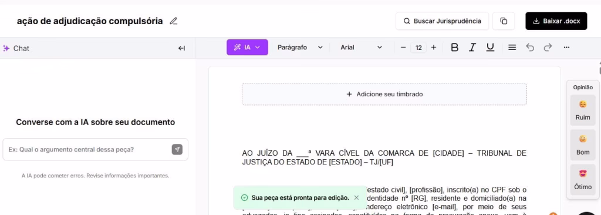Decrease font size with minus
The width and height of the screenshot is (601, 215).
click(x=403, y=48)
